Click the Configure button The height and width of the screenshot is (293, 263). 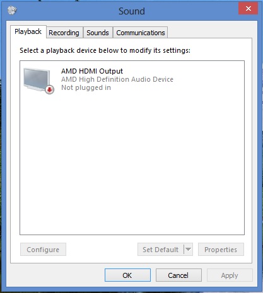pyautogui.click(x=43, y=250)
